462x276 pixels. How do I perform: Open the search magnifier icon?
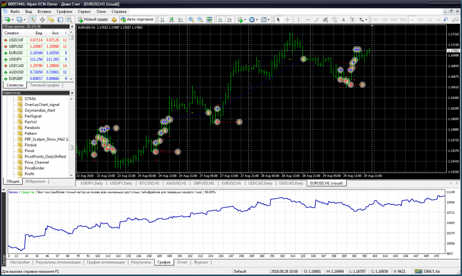pos(446,19)
